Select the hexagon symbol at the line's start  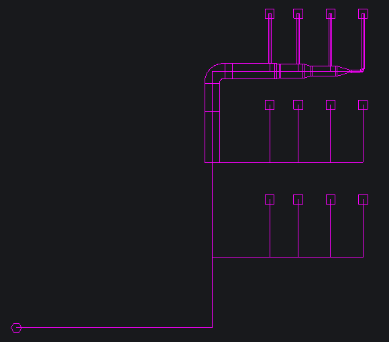pos(16,328)
